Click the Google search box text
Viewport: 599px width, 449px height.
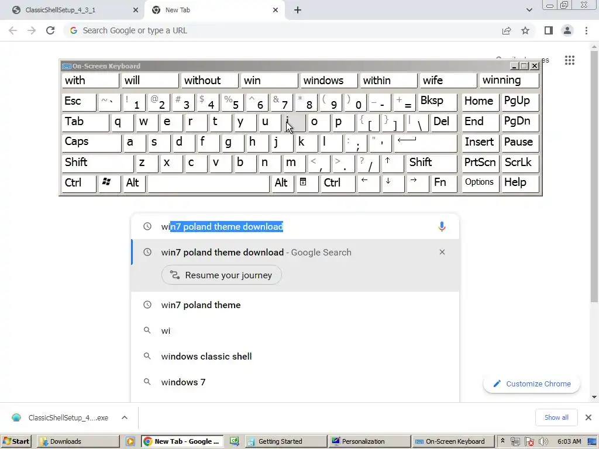tap(222, 226)
